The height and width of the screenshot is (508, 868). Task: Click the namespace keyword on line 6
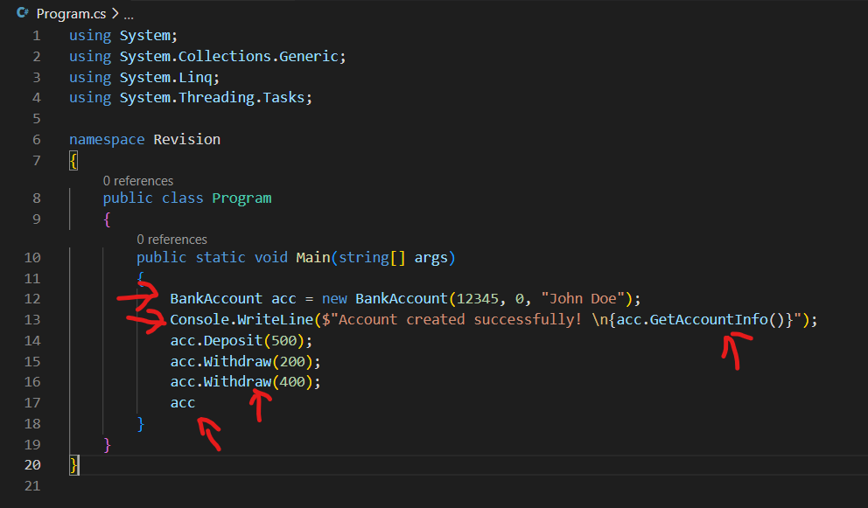pyautogui.click(x=106, y=138)
